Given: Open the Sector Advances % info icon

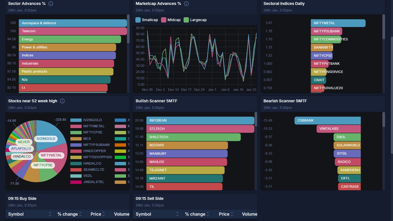Looking at the screenshot, I should (51, 4).
